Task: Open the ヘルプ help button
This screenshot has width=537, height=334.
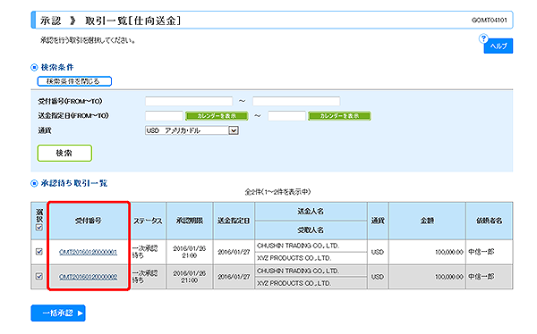Action: point(498,46)
